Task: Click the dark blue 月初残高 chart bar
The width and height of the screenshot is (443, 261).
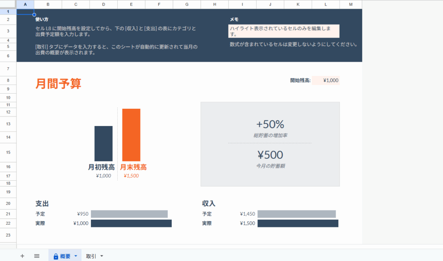Action: click(103, 143)
